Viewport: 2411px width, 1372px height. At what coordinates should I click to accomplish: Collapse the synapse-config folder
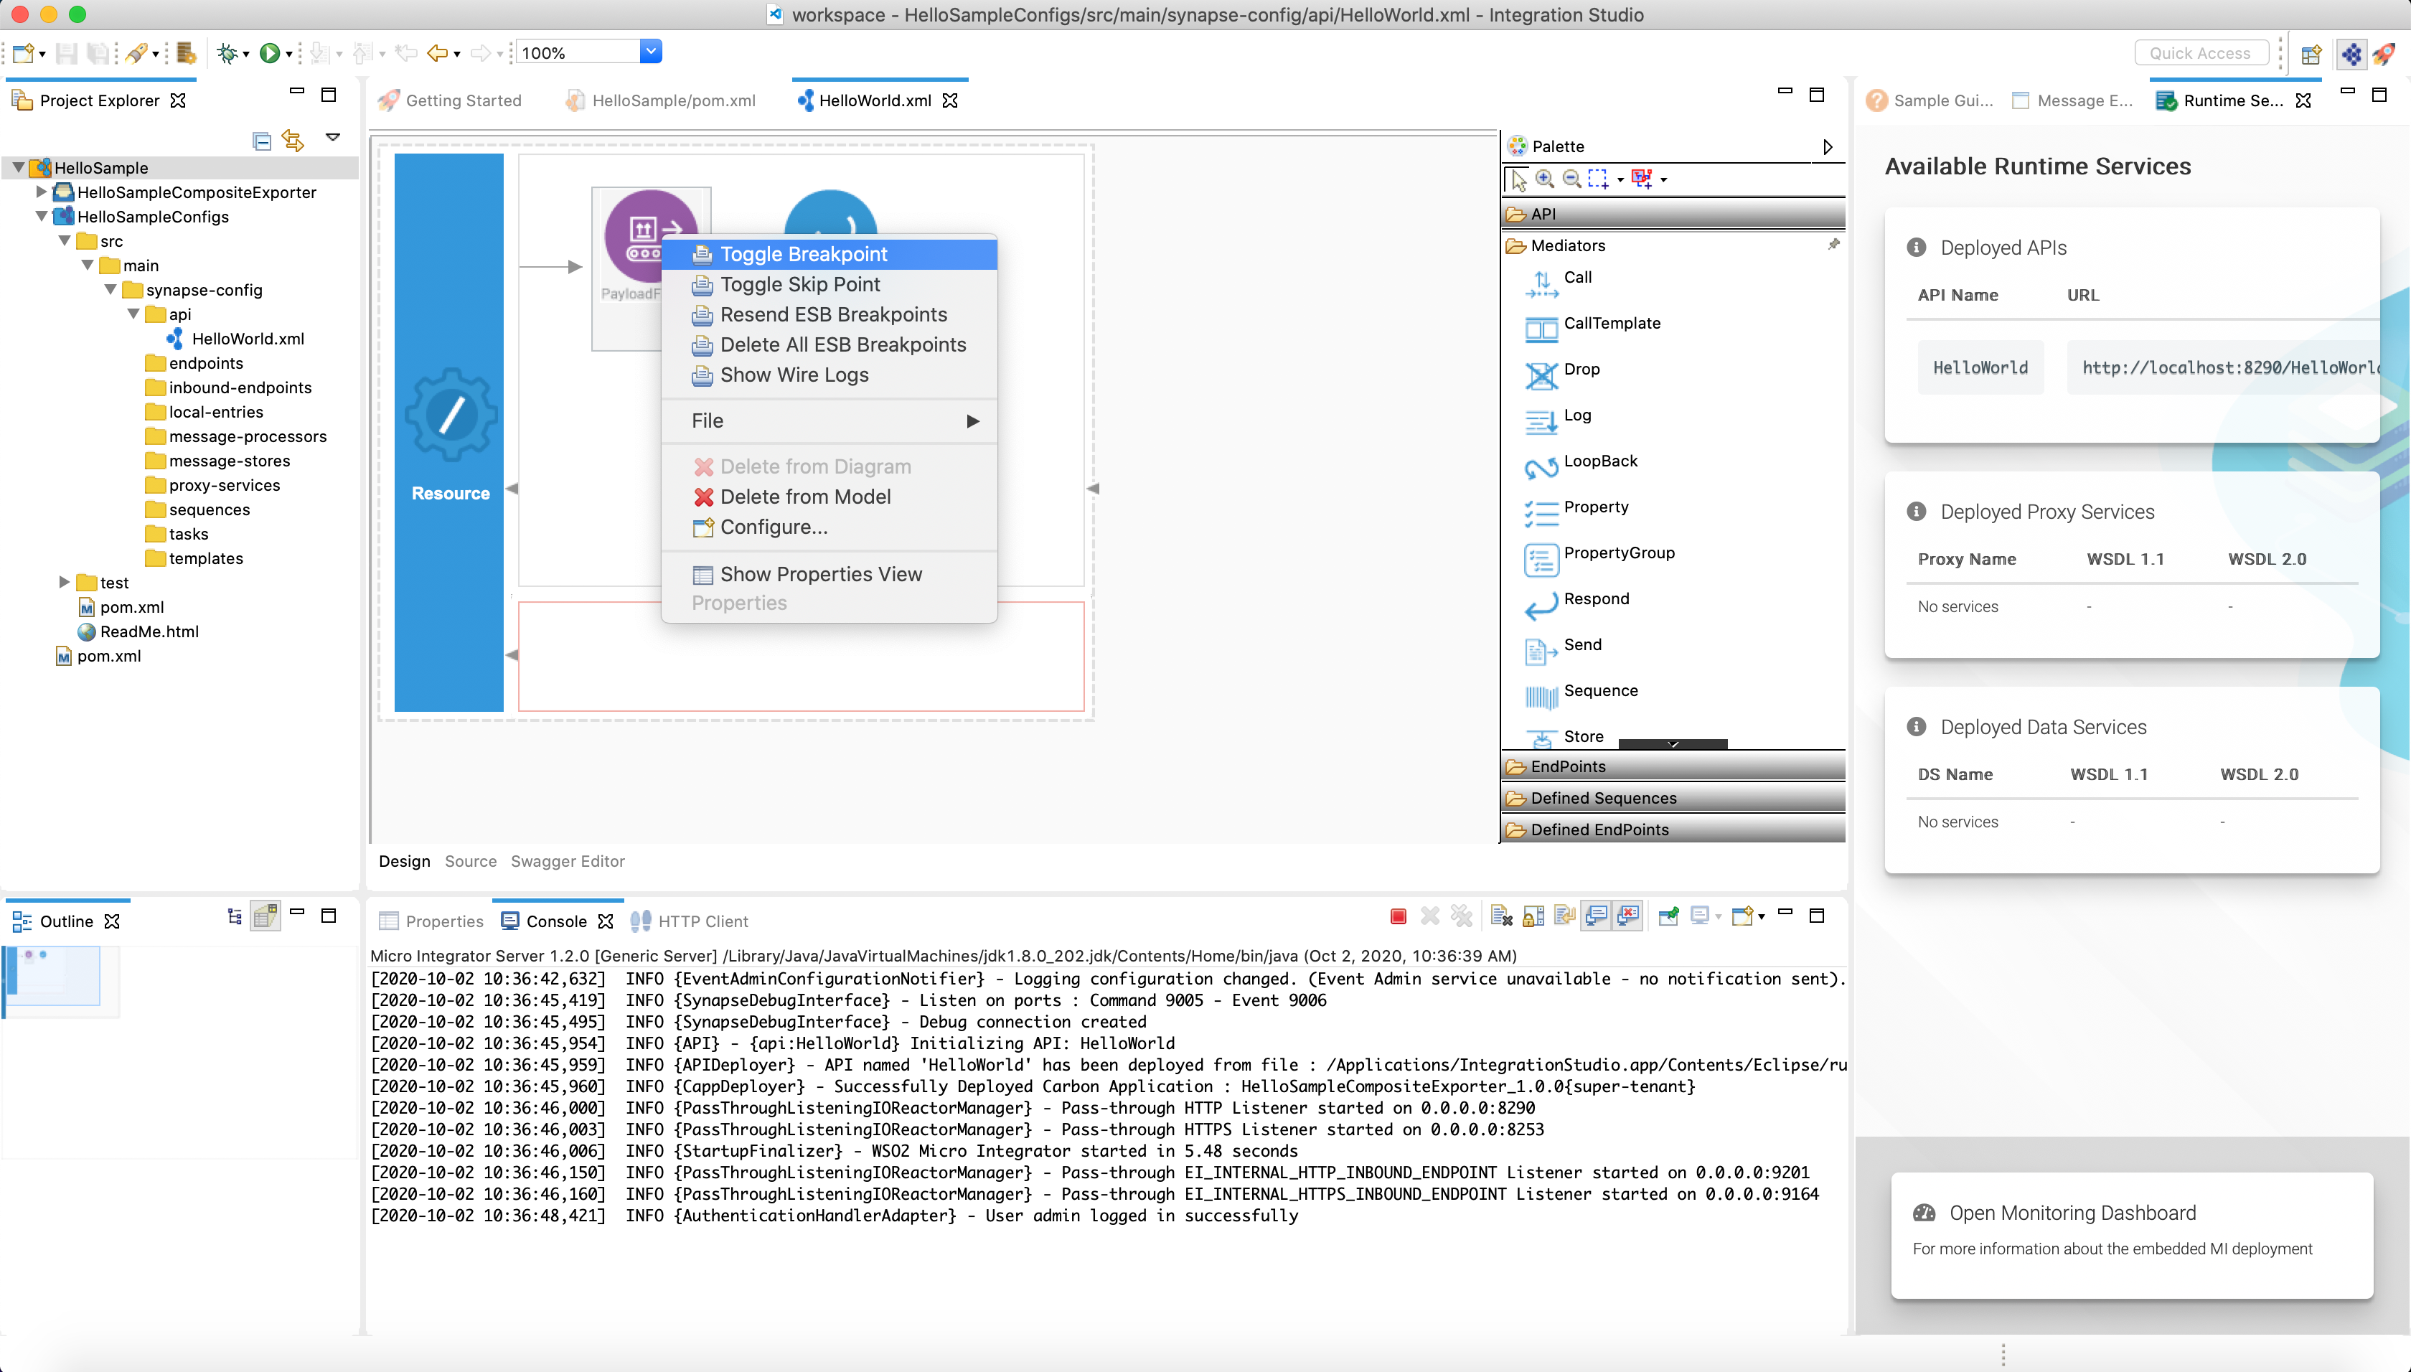111,289
